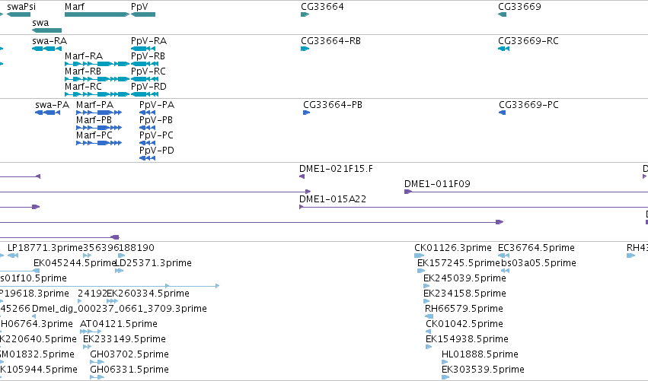Select EST RH66579.5prime
Screen dimensions: 648x381
point(429,316)
